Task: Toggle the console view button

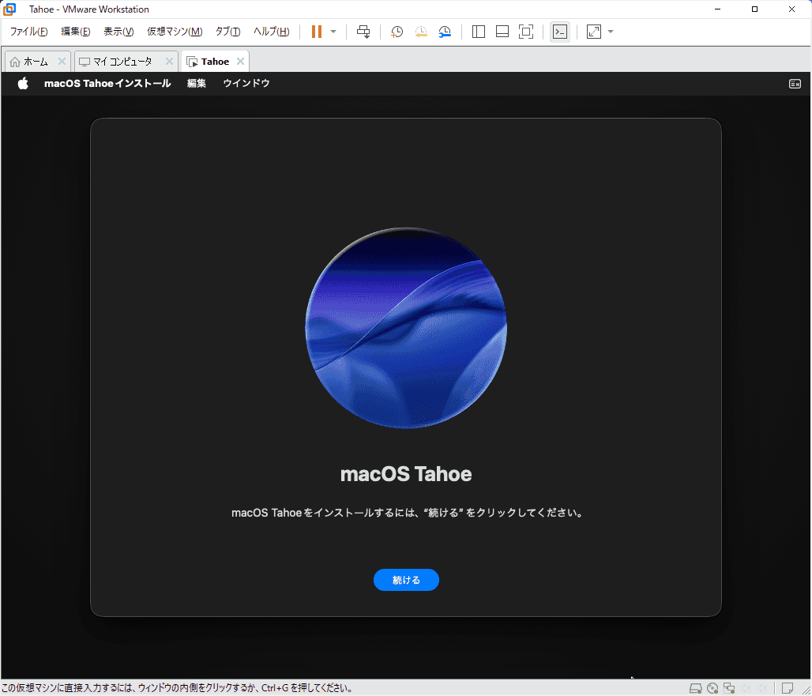Action: 560,32
